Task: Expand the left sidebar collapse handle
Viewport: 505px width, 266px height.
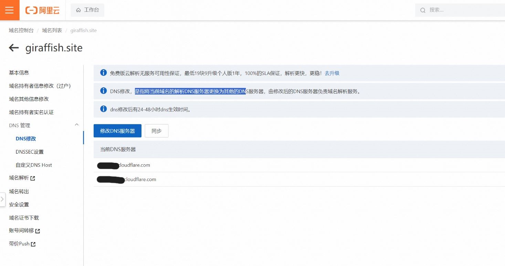Action: 2,199
